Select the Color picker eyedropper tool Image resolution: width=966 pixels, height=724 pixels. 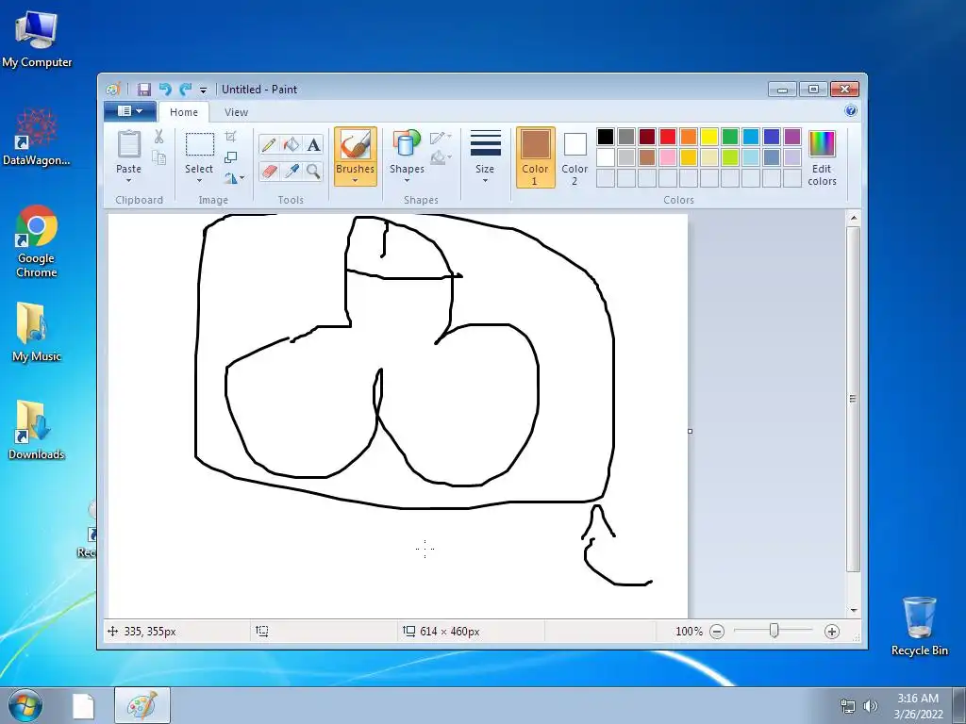(x=291, y=171)
